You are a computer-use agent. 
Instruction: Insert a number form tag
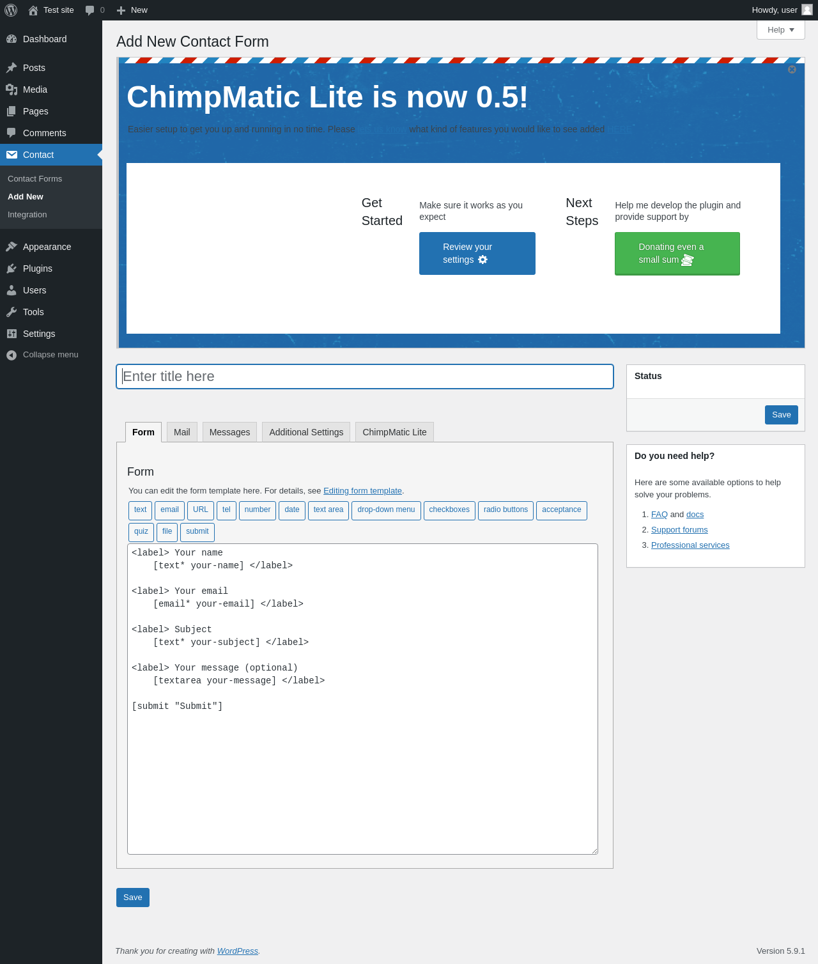pyautogui.click(x=258, y=510)
